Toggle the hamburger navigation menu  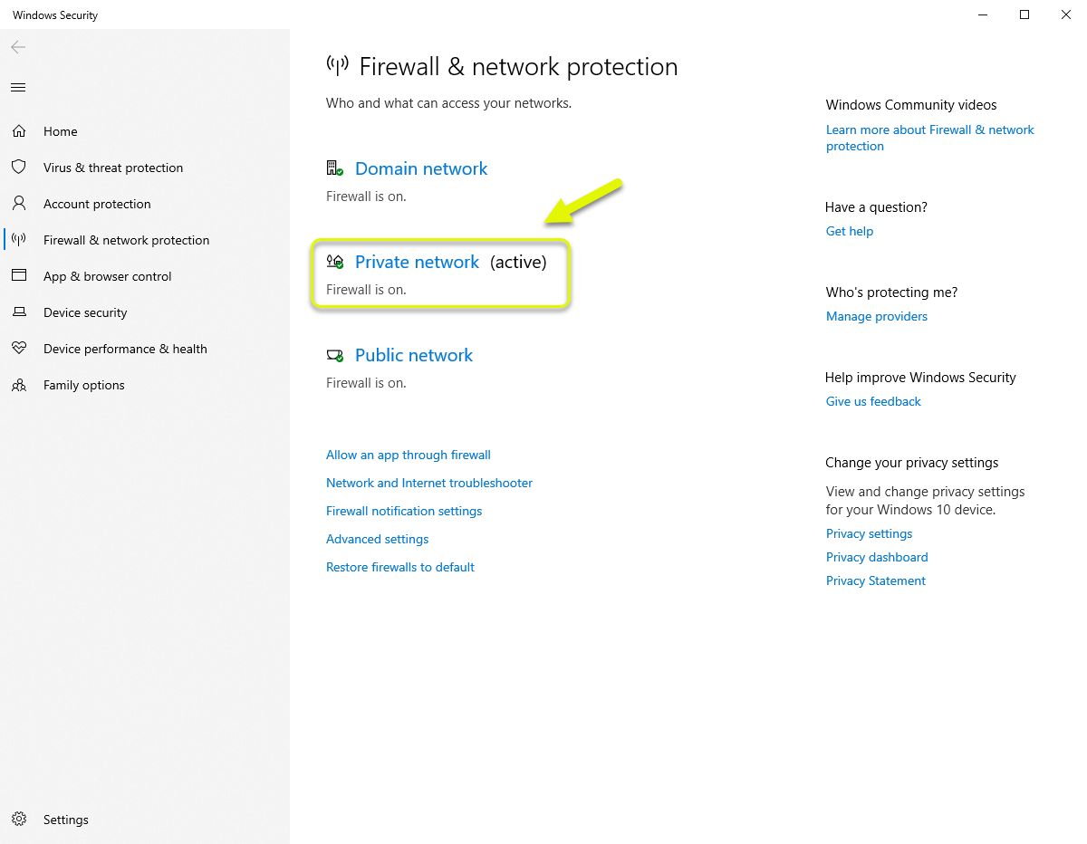tap(18, 88)
